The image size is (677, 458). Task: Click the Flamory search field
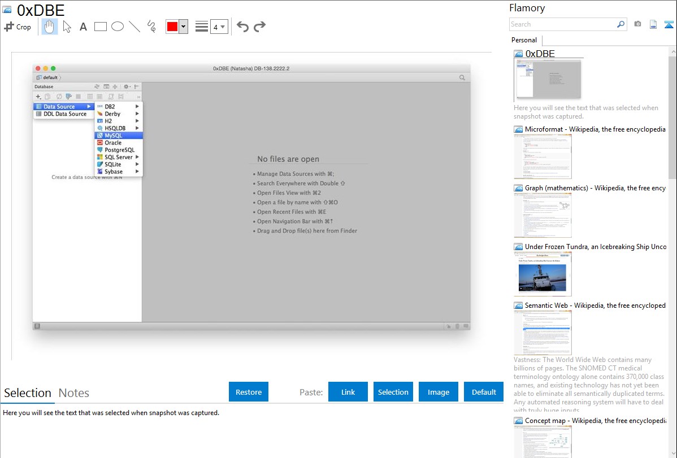pos(563,24)
